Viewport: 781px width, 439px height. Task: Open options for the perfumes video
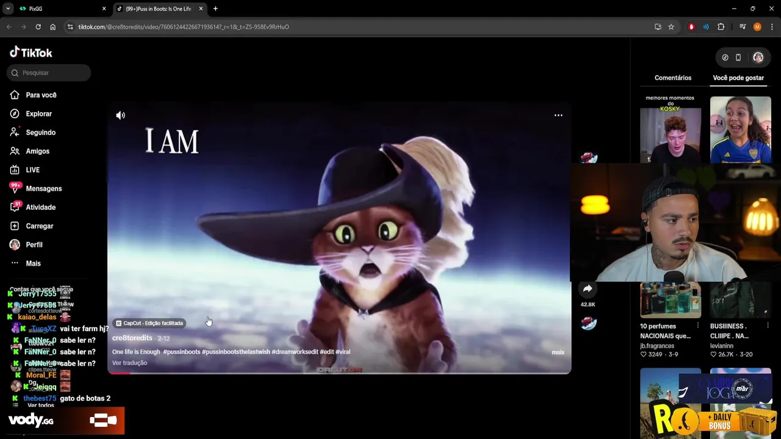(698, 326)
